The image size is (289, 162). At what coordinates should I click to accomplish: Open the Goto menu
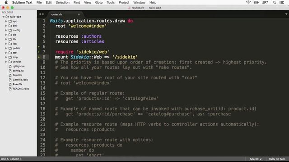coord(99,2)
